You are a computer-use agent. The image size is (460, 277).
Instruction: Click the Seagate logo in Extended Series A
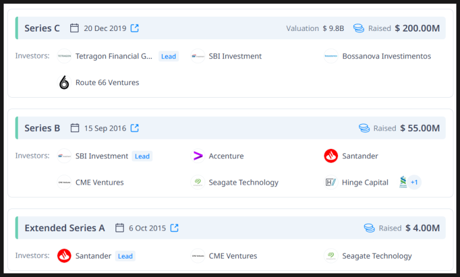point(331,256)
